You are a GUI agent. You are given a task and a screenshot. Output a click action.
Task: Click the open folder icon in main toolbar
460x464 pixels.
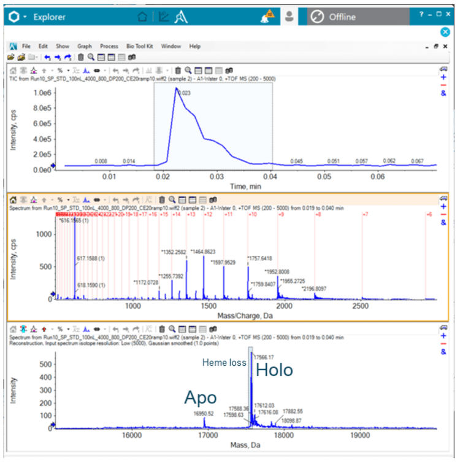coord(11,57)
